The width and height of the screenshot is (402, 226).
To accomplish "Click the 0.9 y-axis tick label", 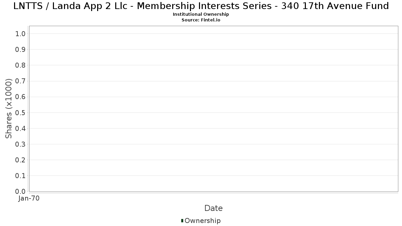I will point(20,50).
